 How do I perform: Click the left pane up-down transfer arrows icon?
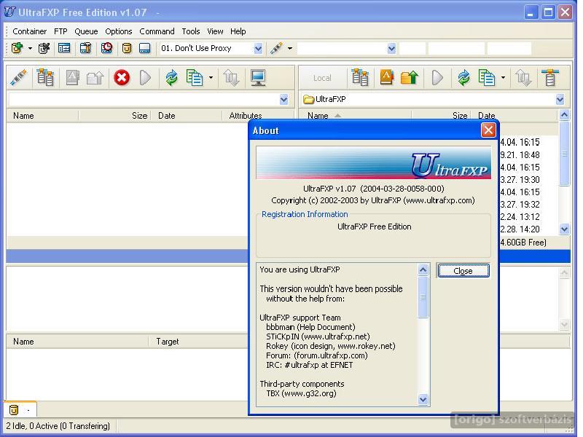coord(231,78)
